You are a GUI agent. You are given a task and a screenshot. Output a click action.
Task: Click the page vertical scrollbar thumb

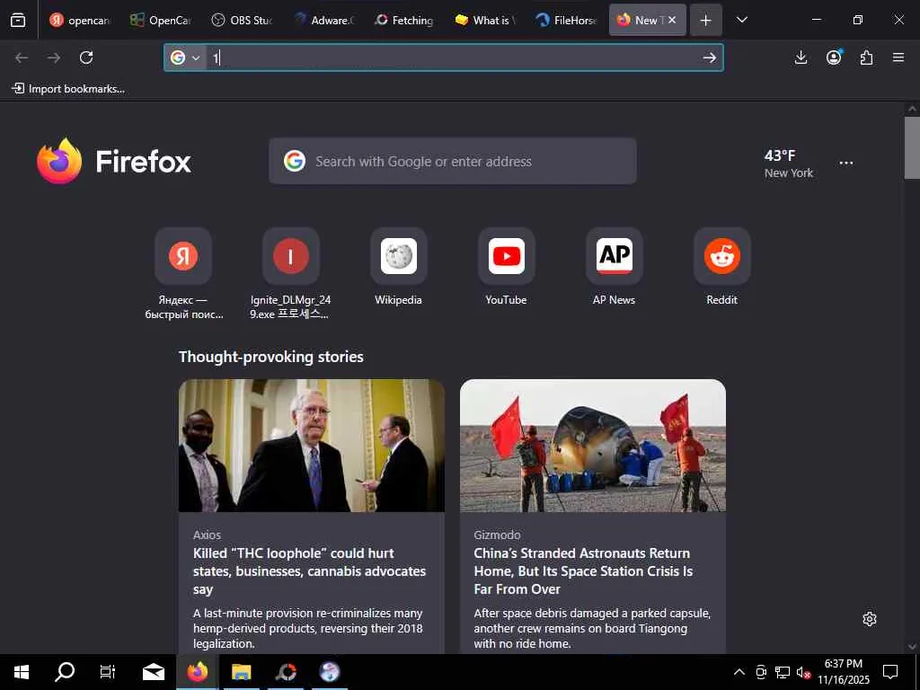click(912, 147)
